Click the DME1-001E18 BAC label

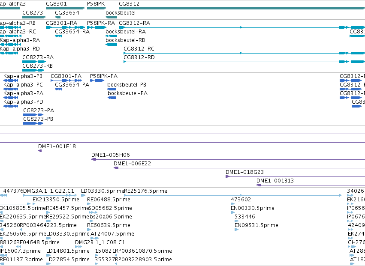pos(57,146)
